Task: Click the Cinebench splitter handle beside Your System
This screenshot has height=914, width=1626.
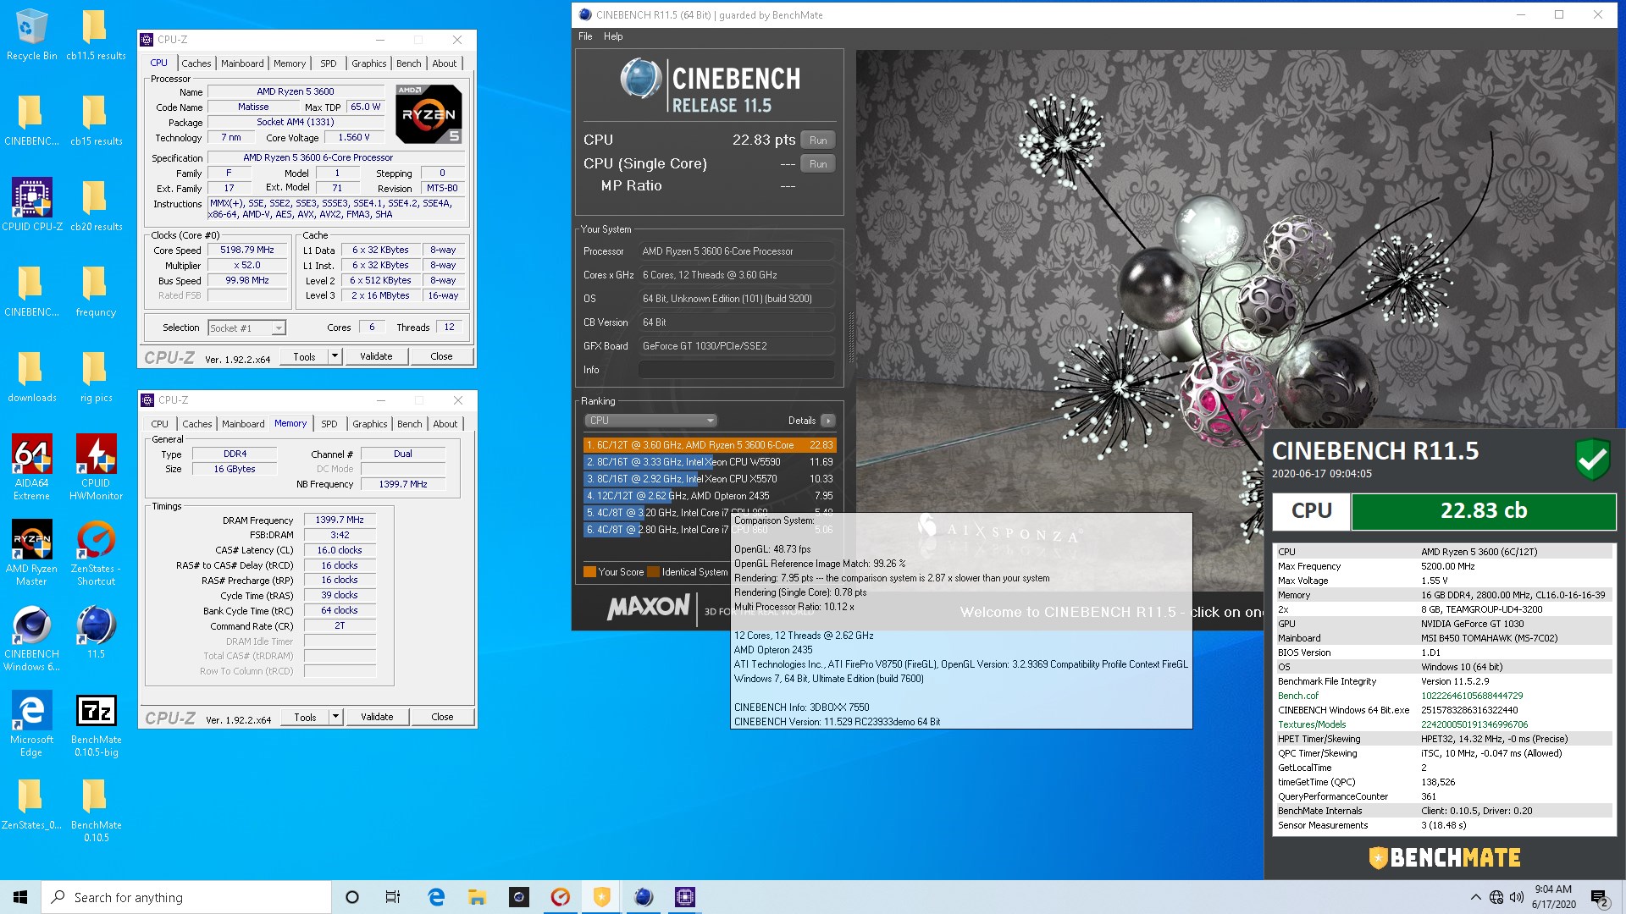Action: 850,339
